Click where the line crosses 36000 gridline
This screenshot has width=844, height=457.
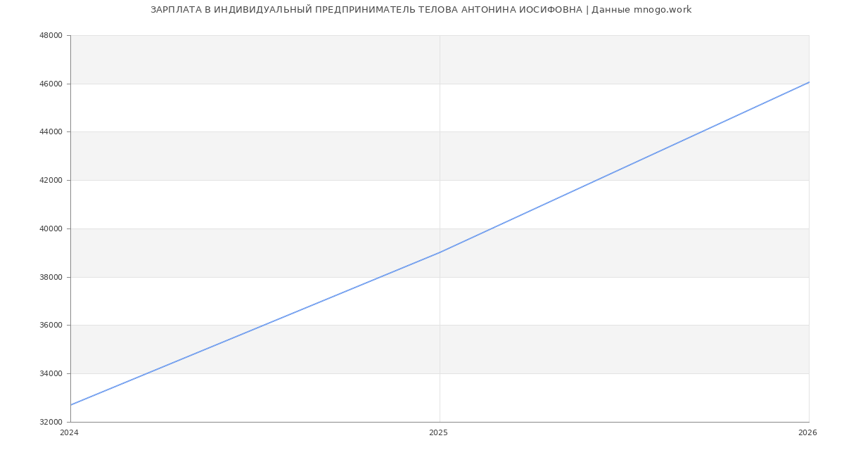pos(264,325)
